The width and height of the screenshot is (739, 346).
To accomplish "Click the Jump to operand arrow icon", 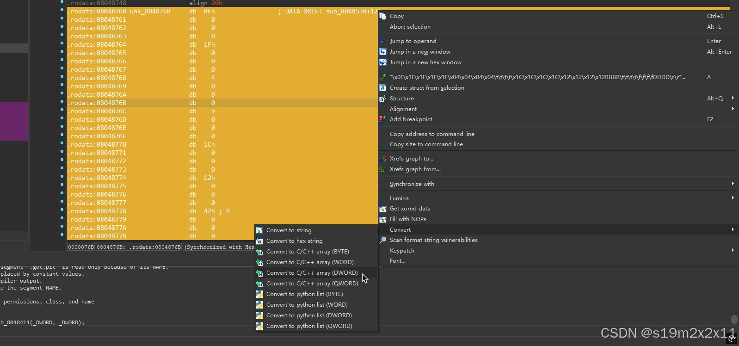I will [383, 41].
